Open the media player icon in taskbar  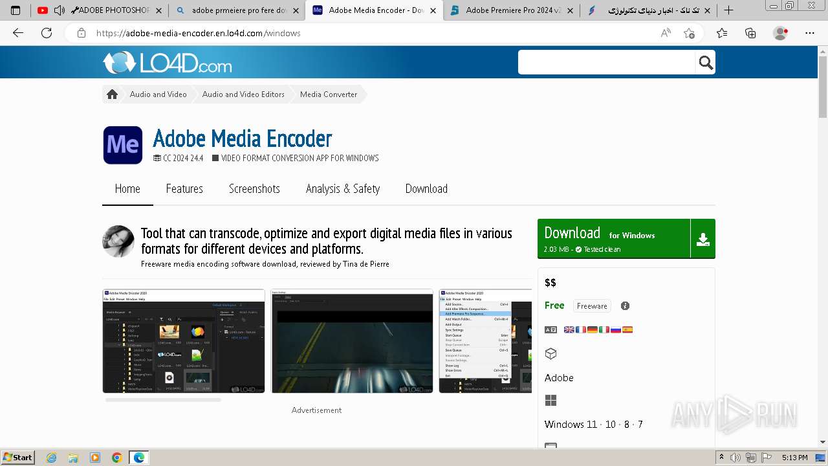tap(95, 458)
